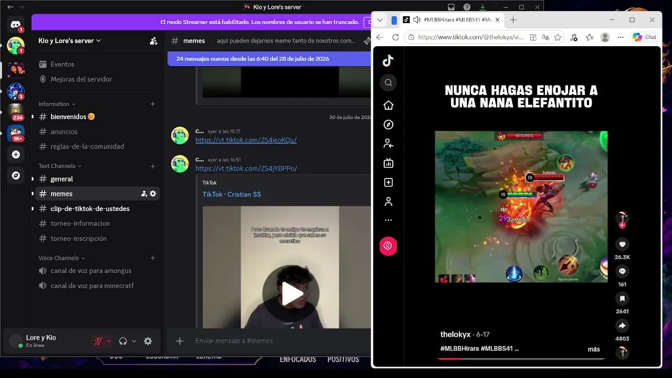Open browser translate icon in address bar
672x378 pixels.
tap(545, 37)
